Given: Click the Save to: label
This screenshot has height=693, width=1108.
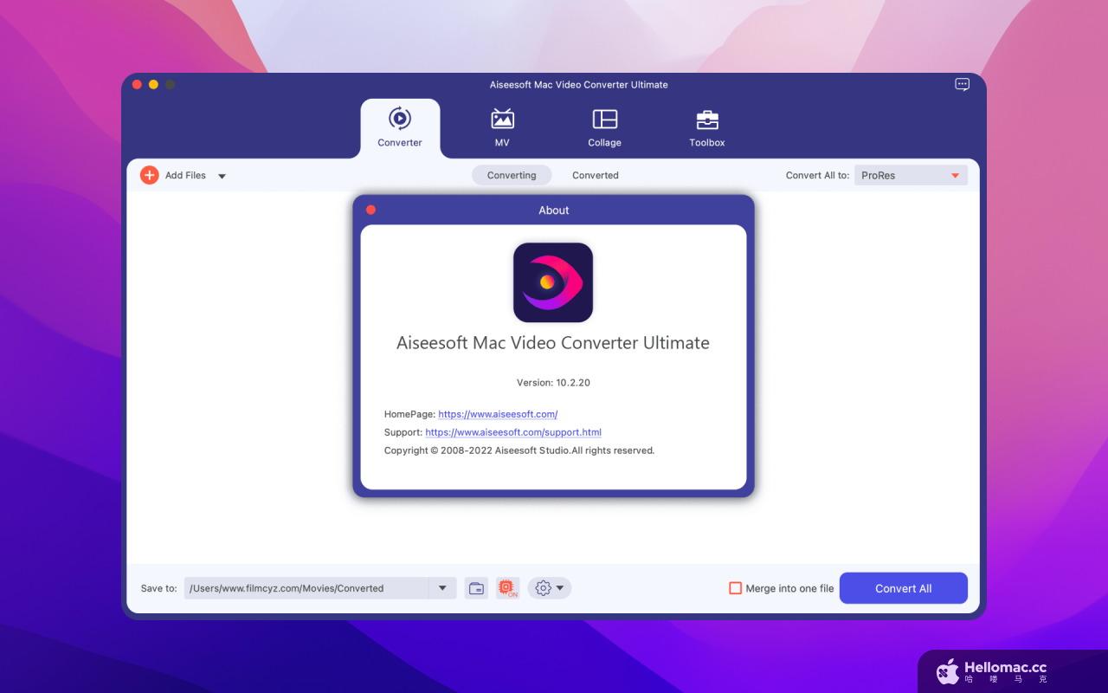Looking at the screenshot, I should coord(159,588).
